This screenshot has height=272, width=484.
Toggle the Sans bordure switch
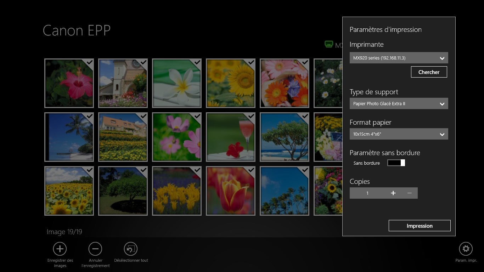tap(396, 163)
